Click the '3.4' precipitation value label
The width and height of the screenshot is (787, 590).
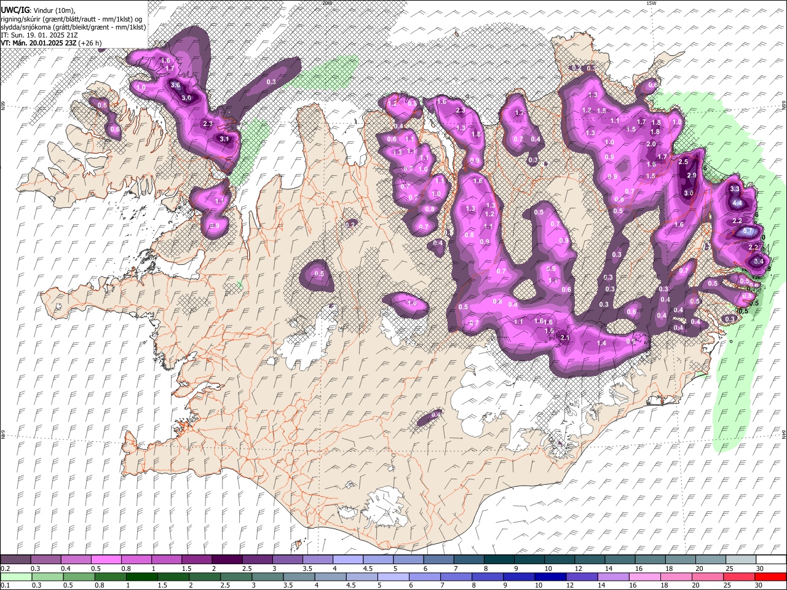(759, 261)
